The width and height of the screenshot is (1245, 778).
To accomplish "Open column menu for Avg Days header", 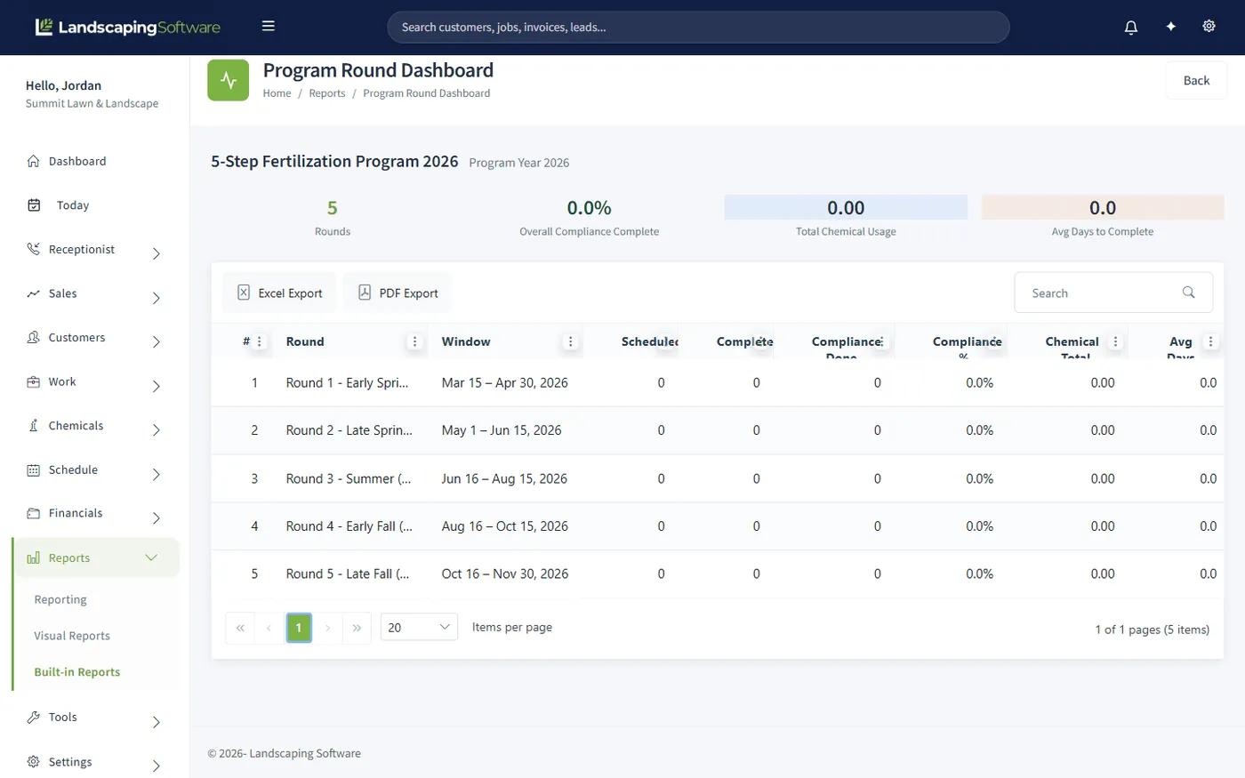I will [1210, 341].
